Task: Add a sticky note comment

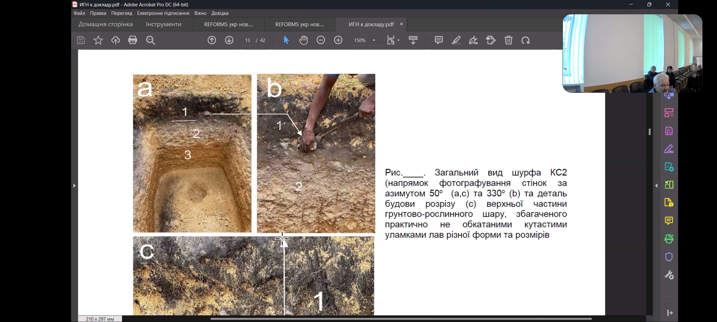Action: pos(439,40)
